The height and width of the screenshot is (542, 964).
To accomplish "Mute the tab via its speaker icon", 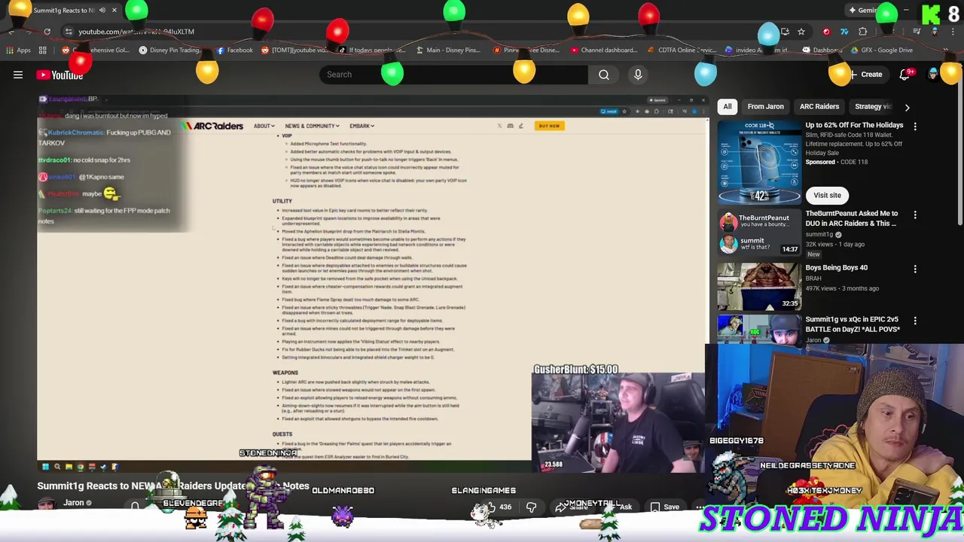I will (102, 11).
